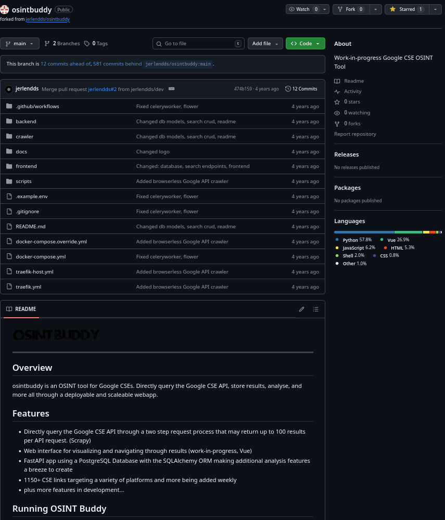Toggle the Starred button for repository

tap(405, 9)
